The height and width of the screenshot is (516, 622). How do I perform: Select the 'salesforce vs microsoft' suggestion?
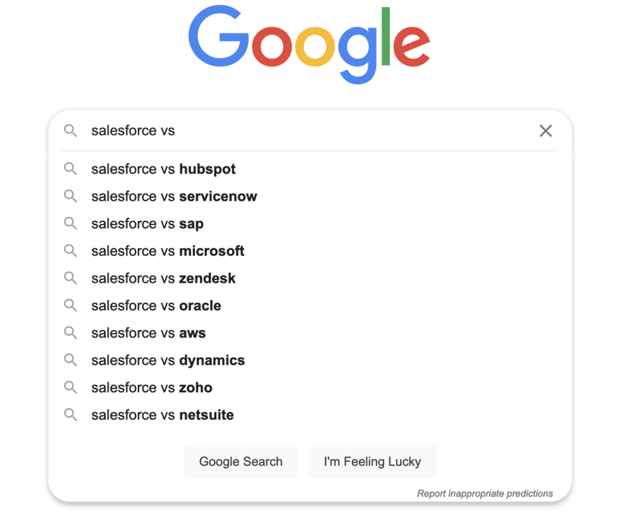pyautogui.click(x=168, y=251)
